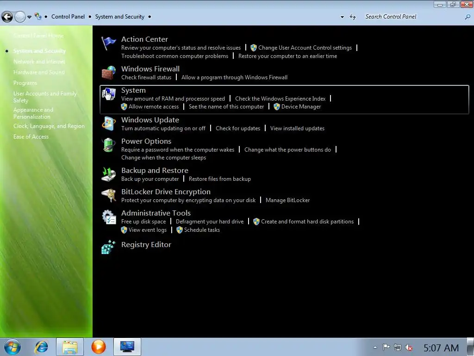
Task: Open Windows Explorer folder in taskbar
Action: pos(70,347)
